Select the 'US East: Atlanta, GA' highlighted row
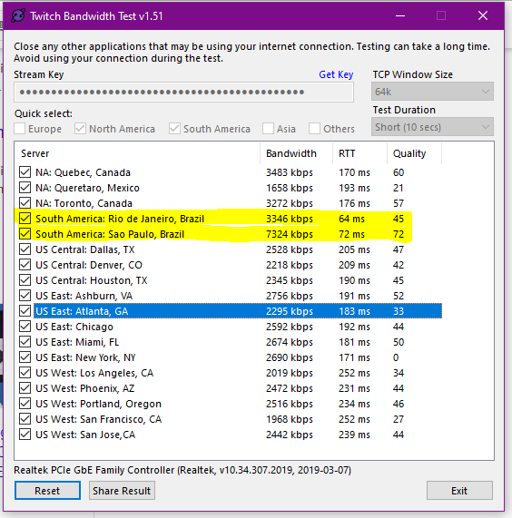 (x=238, y=311)
